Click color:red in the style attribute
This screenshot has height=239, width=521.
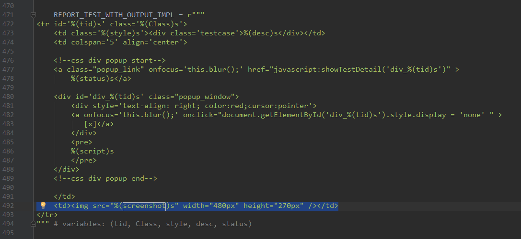[224, 106]
